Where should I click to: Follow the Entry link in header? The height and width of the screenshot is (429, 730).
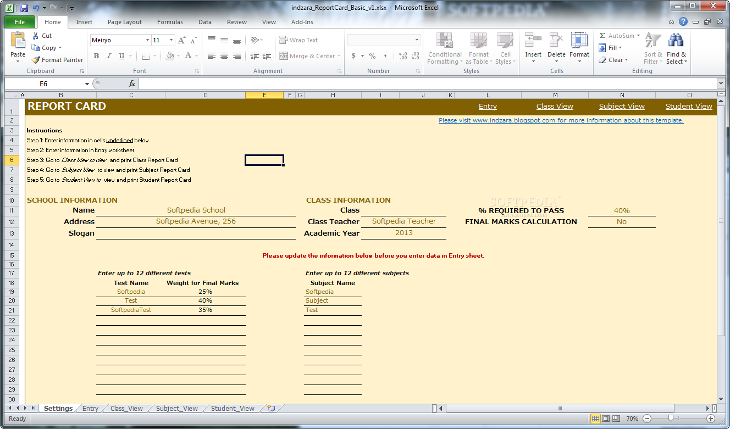(x=488, y=106)
